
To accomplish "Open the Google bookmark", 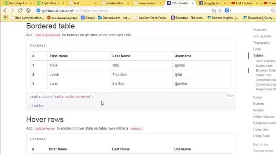I will coord(88,18).
